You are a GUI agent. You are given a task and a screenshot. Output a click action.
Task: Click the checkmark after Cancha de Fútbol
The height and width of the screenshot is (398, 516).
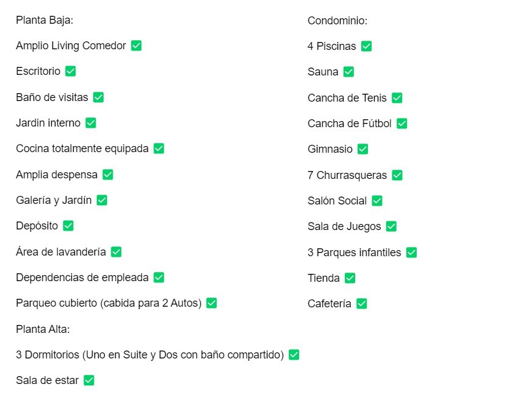tap(402, 124)
